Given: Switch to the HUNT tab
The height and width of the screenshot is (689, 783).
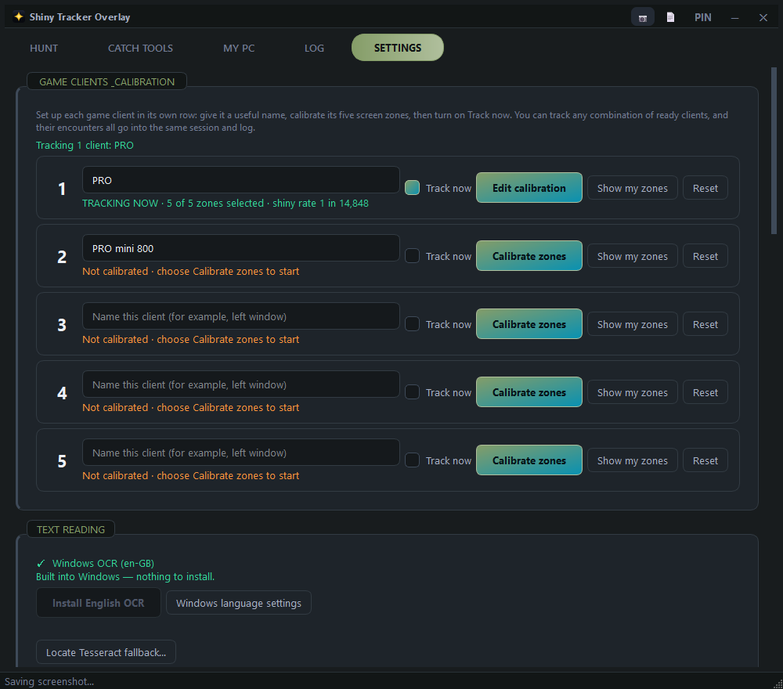Looking at the screenshot, I should tap(44, 48).
